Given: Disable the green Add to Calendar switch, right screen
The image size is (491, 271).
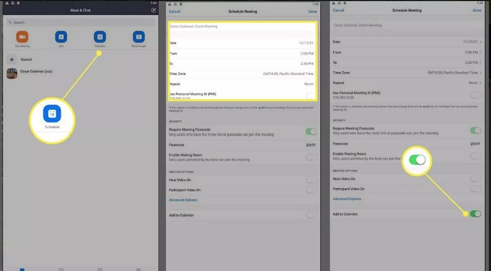Looking at the screenshot, I should coord(476,214).
